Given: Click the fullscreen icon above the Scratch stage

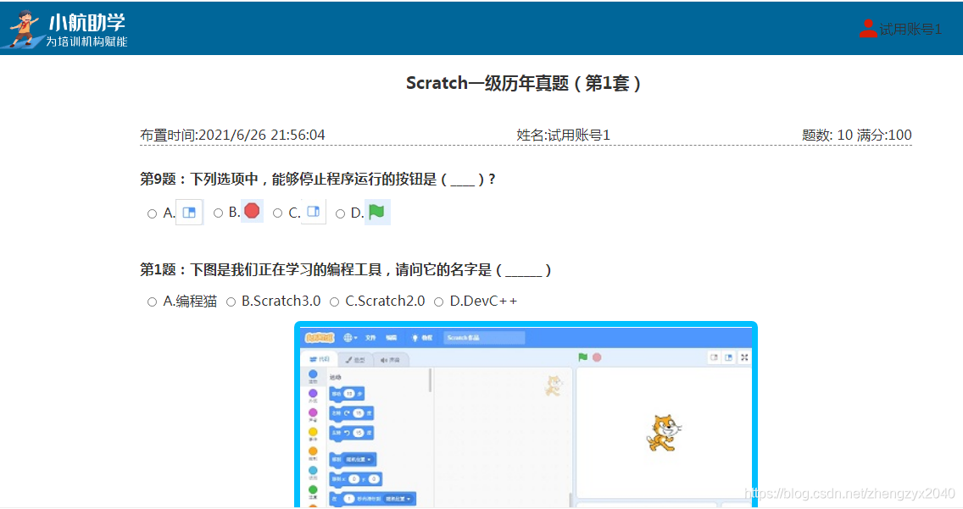Looking at the screenshot, I should click(x=744, y=357).
